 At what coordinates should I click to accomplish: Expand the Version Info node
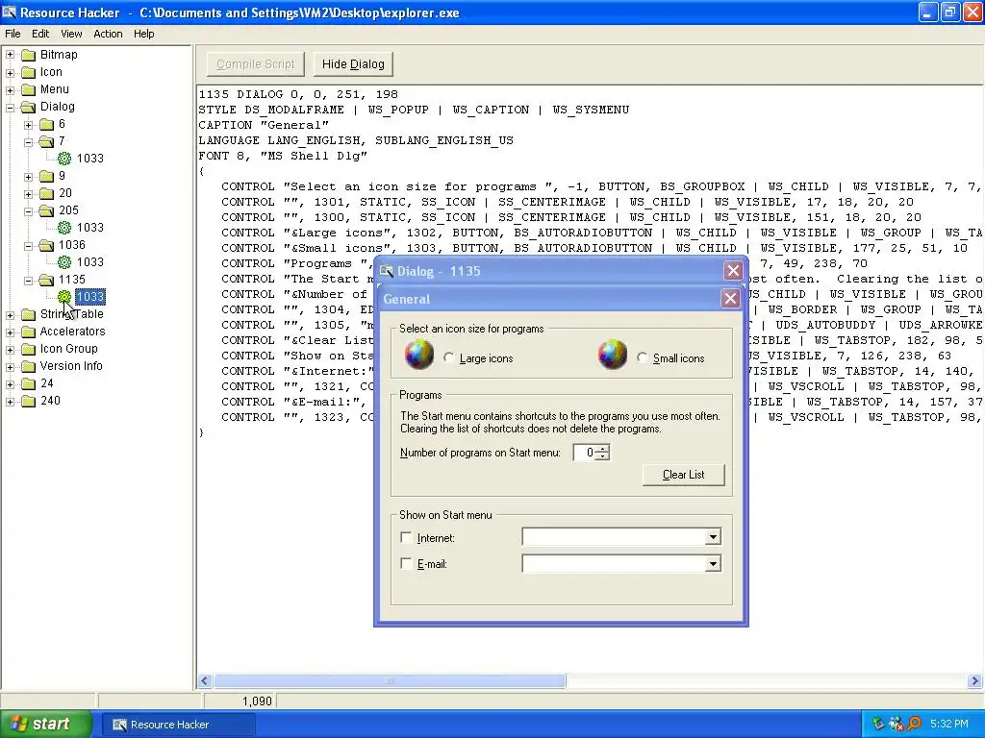(x=10, y=366)
